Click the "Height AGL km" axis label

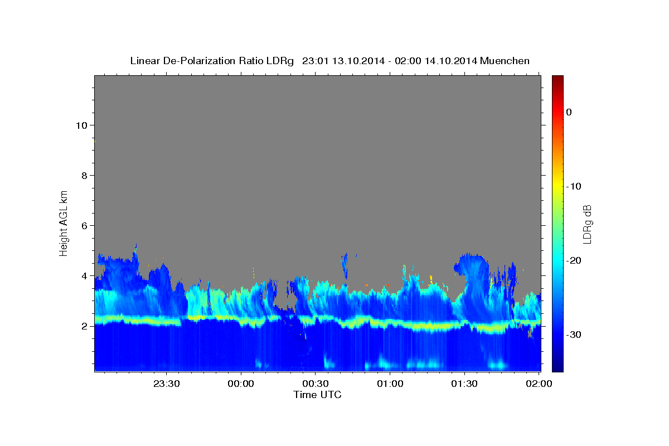(x=64, y=222)
